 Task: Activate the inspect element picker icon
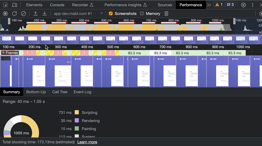pos(5,5)
